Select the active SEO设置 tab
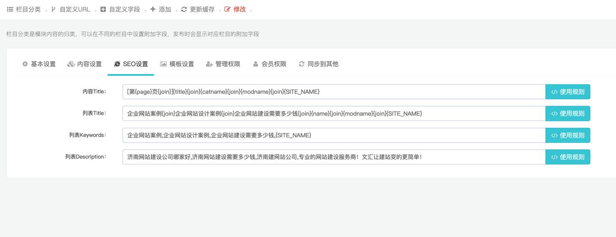The image size is (616, 237). tap(131, 64)
